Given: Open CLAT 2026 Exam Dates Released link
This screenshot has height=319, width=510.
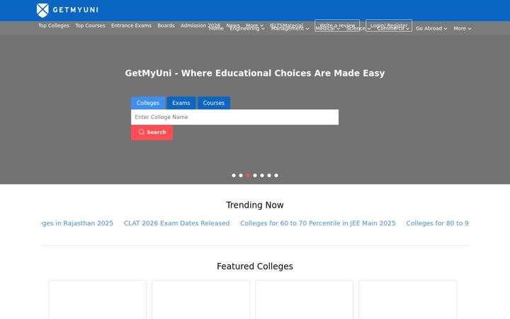Looking at the screenshot, I should pos(176,223).
